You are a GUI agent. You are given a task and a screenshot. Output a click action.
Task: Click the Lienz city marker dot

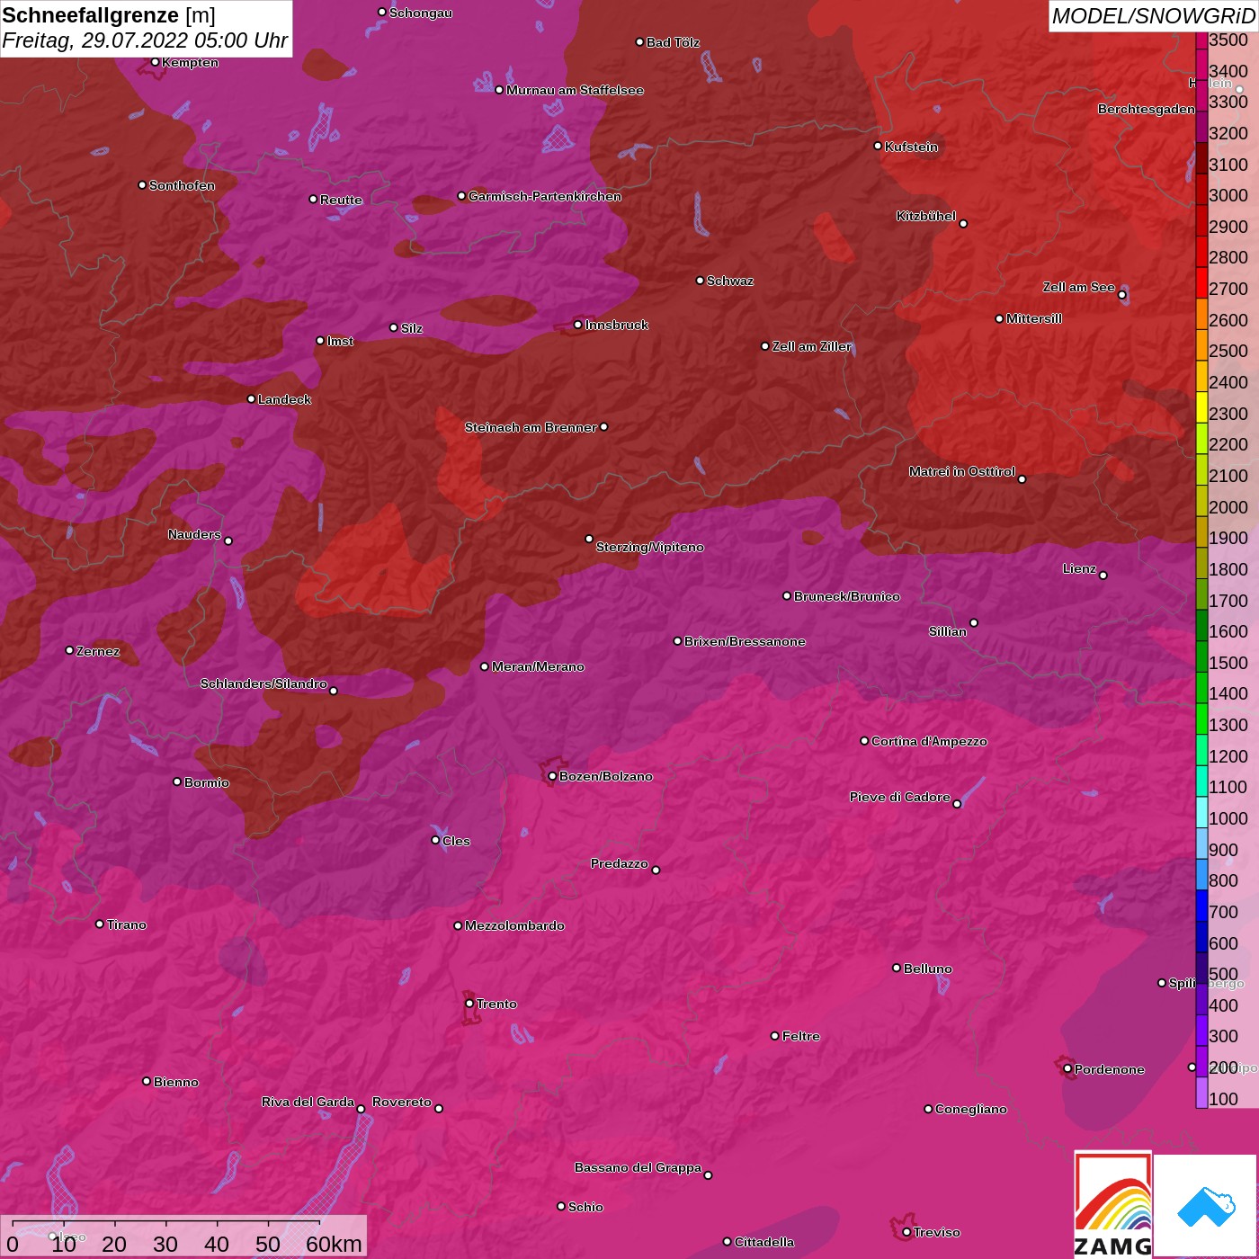coord(1103,576)
